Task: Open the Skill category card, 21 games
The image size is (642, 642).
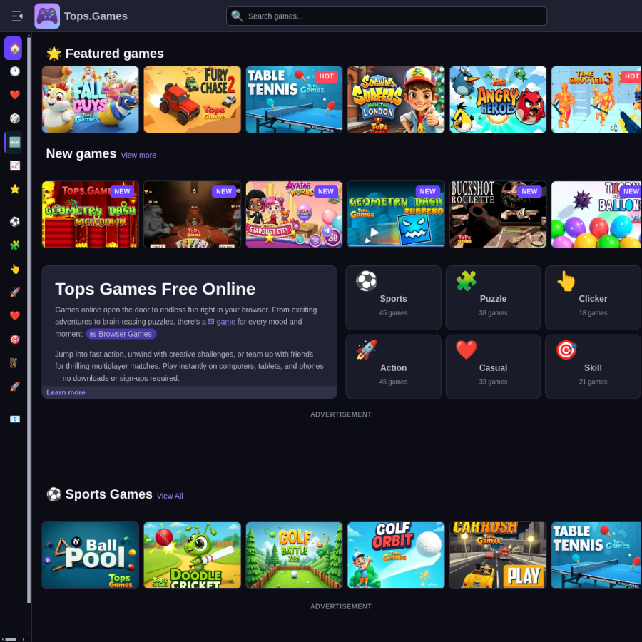Action: pos(593,367)
